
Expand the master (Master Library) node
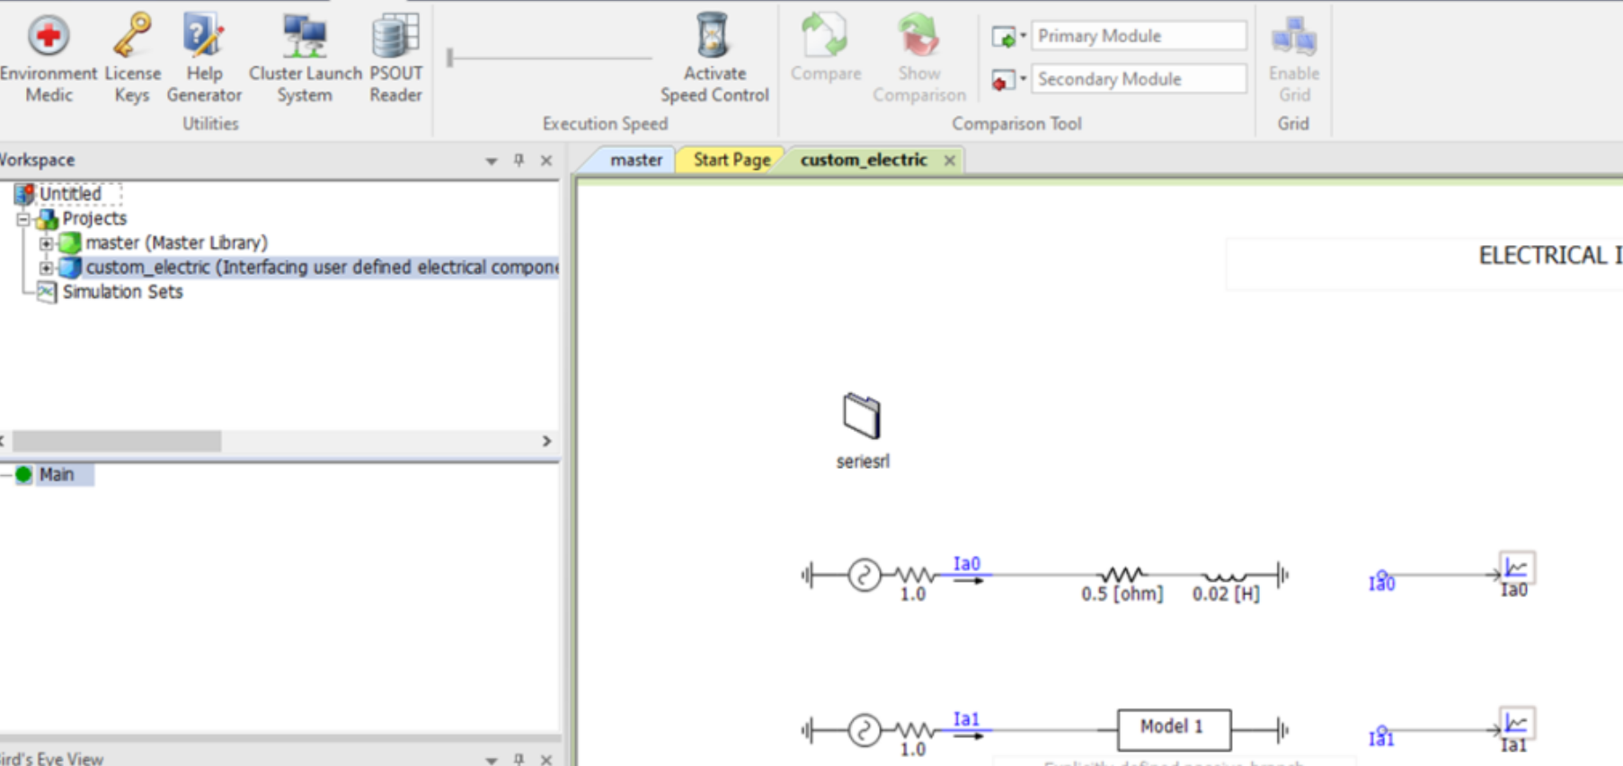(x=46, y=243)
